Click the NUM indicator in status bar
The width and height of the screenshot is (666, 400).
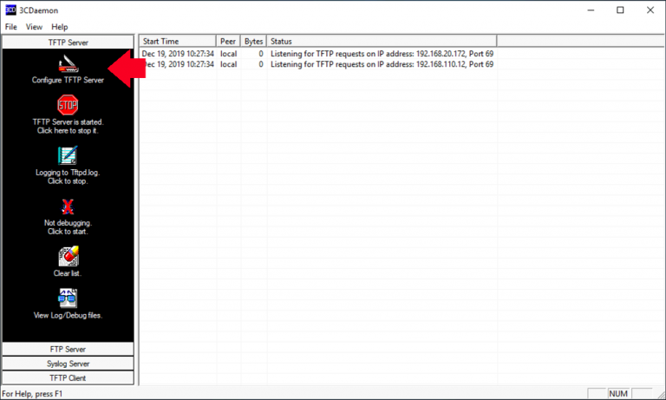[618, 394]
